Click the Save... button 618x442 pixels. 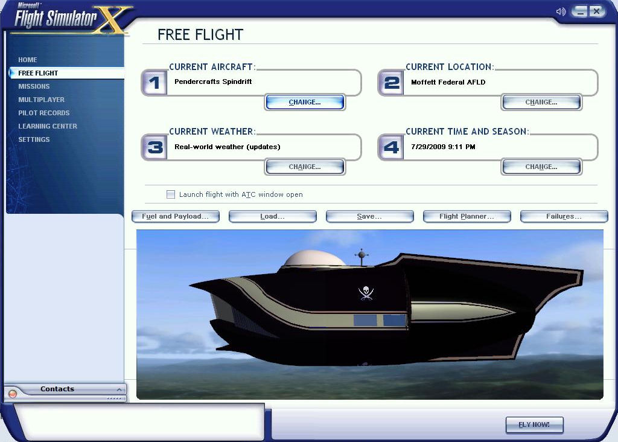click(370, 216)
